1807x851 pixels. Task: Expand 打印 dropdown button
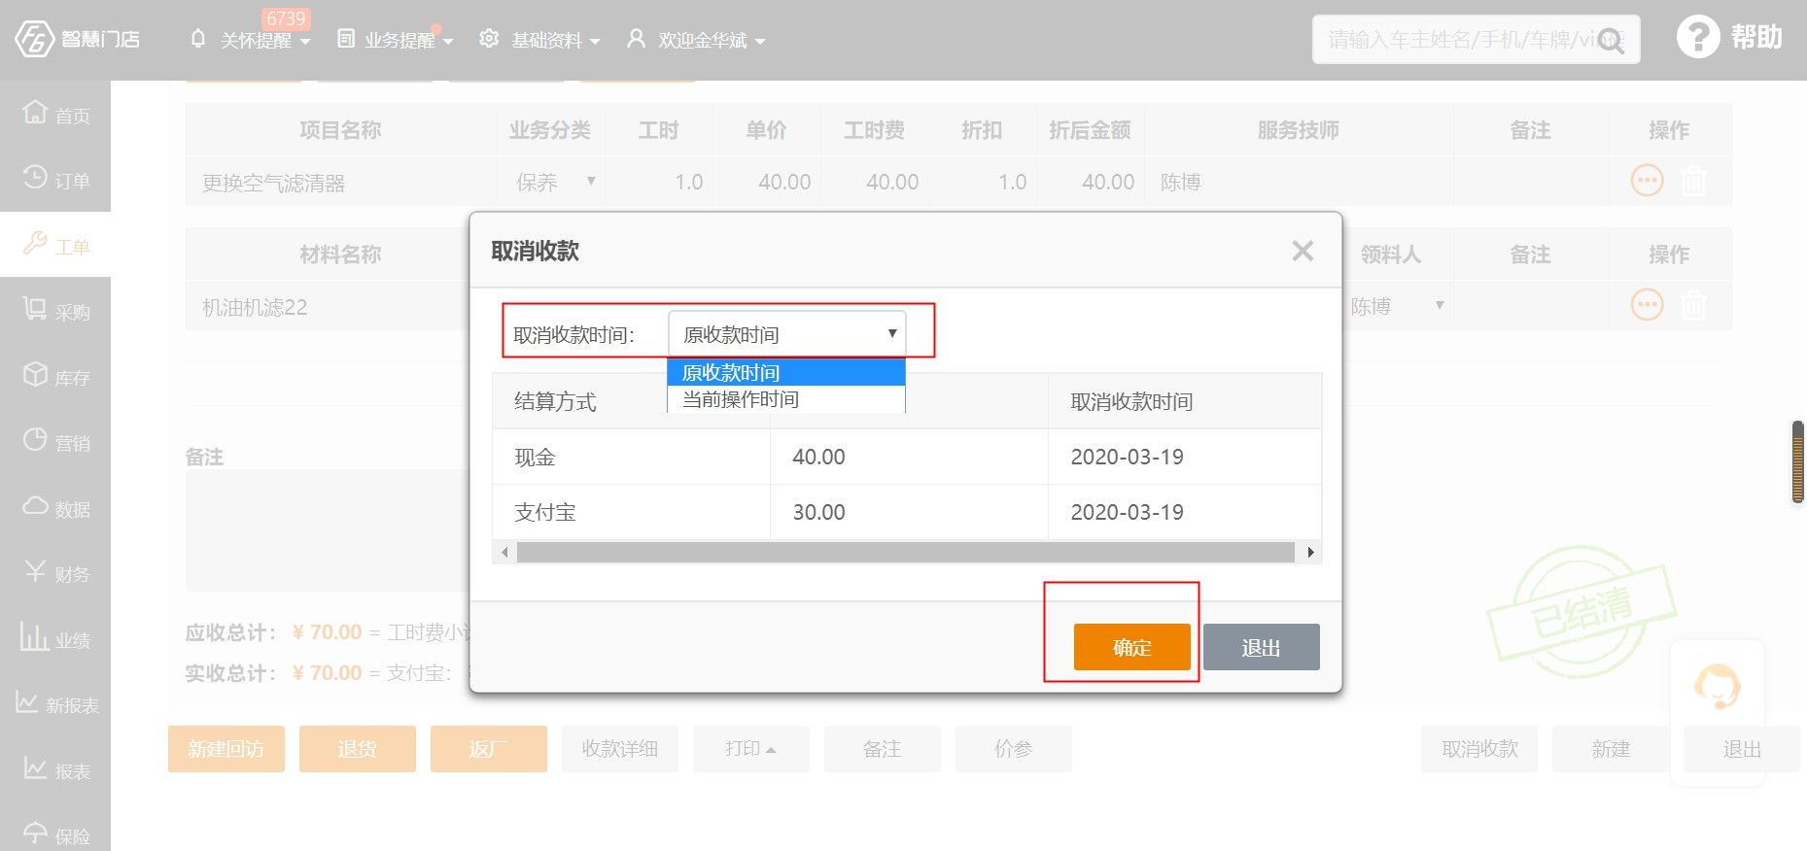click(x=750, y=749)
